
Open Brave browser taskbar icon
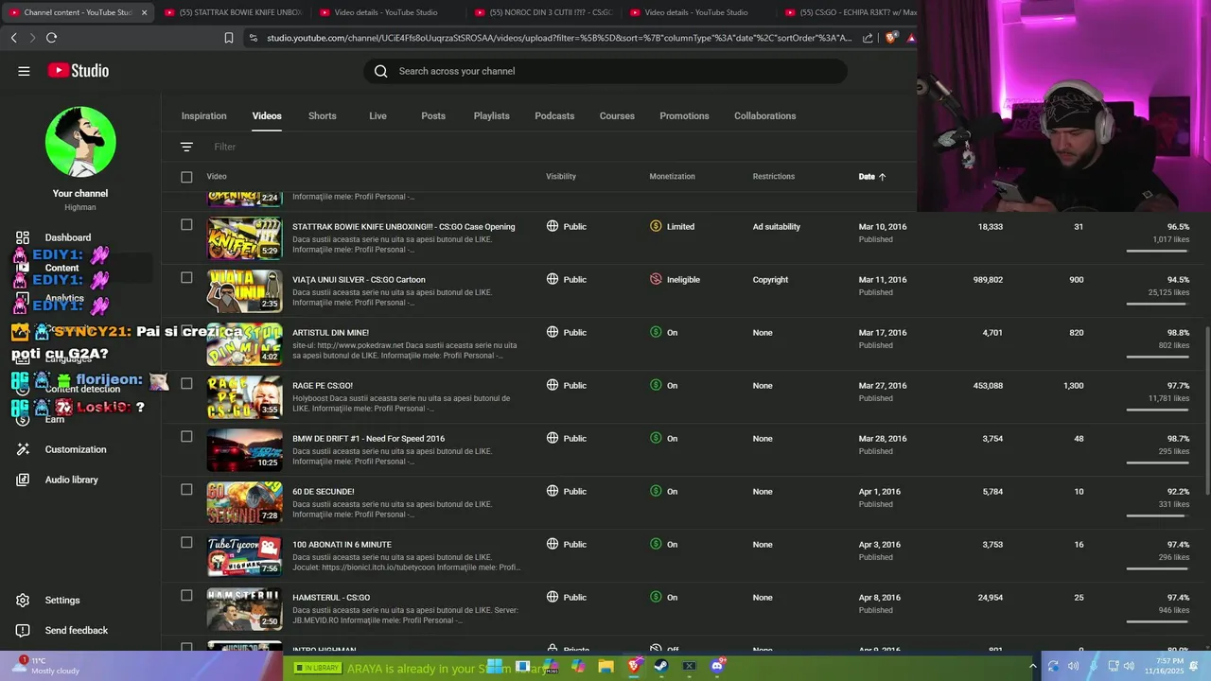[x=634, y=666]
